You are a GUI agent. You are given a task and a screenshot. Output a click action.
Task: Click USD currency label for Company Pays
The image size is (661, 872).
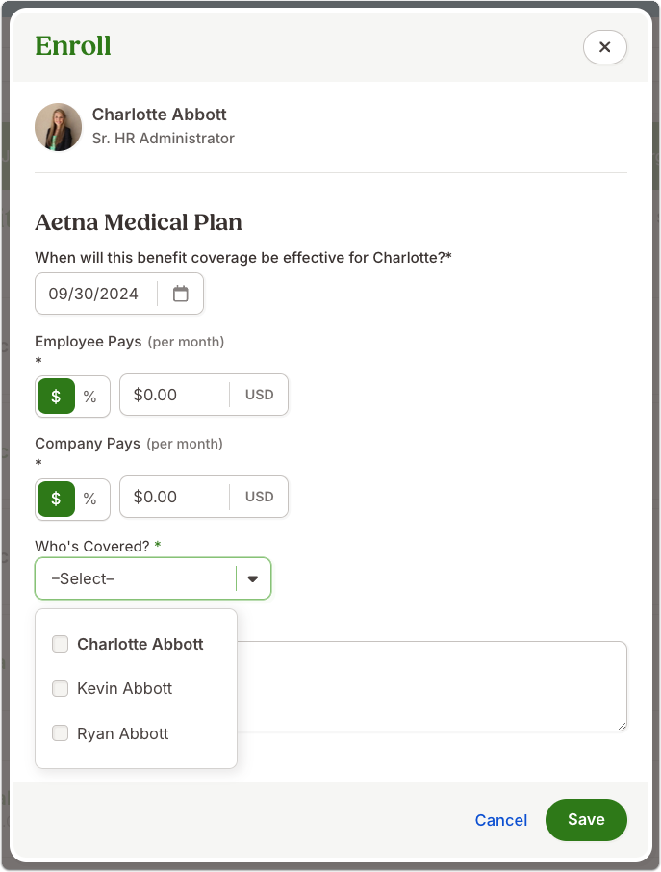click(259, 497)
